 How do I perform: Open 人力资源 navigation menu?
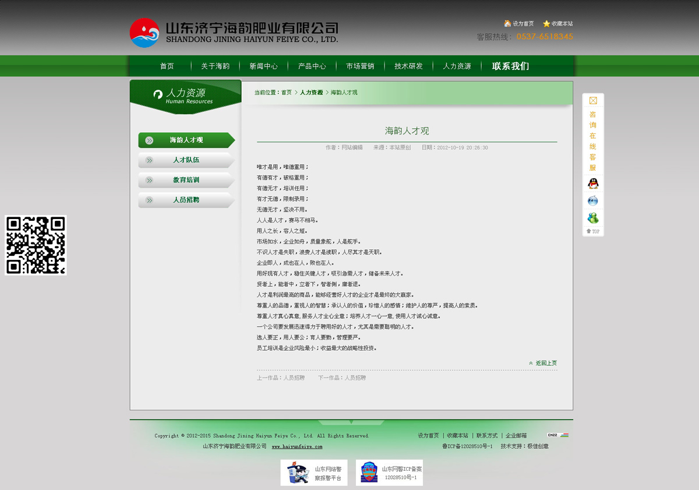457,66
